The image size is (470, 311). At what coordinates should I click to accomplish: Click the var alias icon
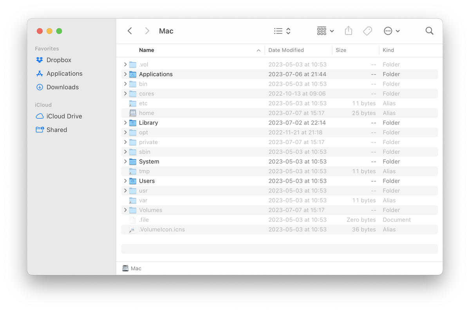[x=133, y=200]
